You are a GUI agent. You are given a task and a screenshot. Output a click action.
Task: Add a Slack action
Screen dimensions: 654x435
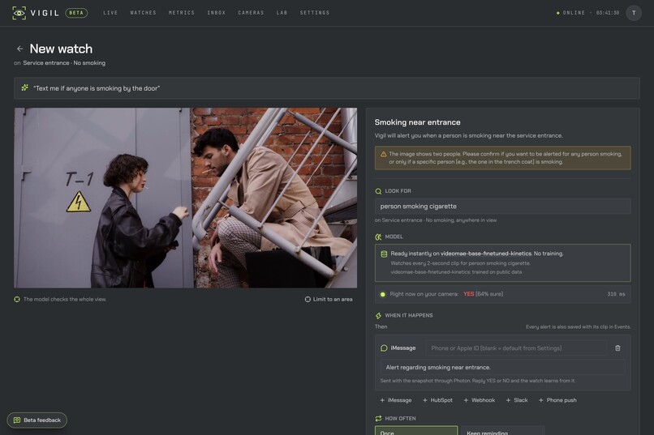[517, 400]
